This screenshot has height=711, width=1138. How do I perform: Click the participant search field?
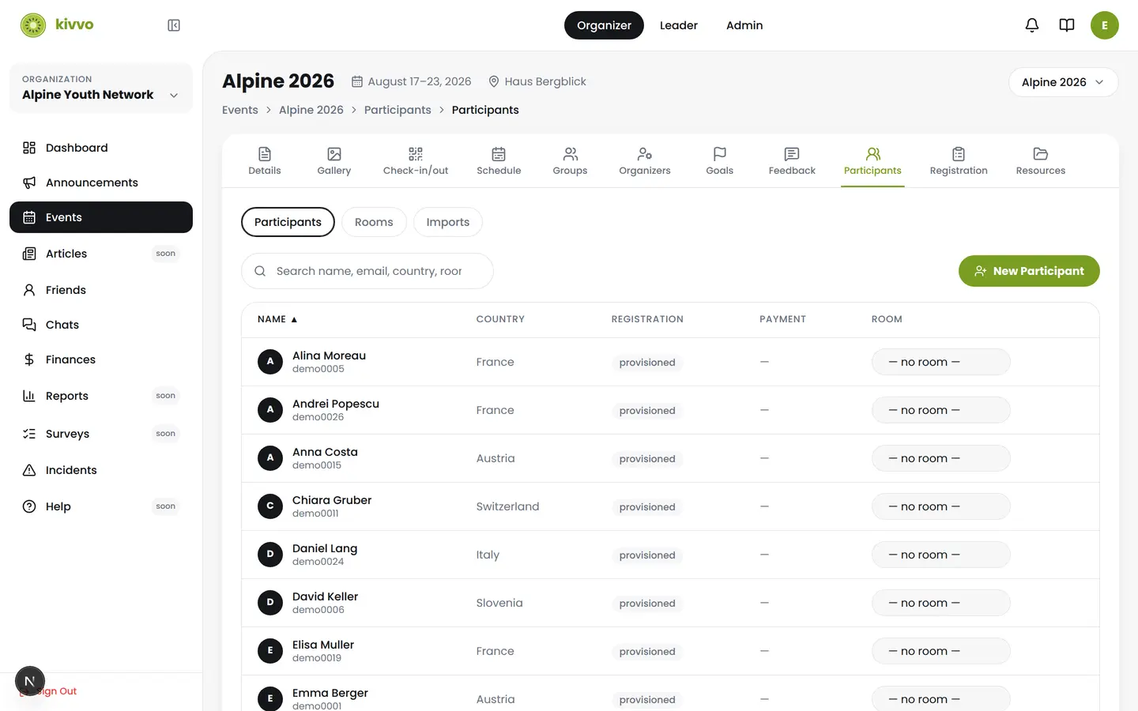367,271
